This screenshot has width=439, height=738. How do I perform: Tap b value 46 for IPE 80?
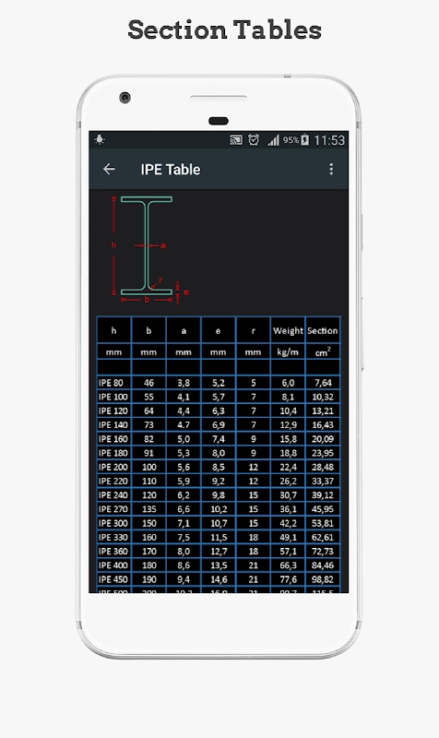tap(148, 383)
